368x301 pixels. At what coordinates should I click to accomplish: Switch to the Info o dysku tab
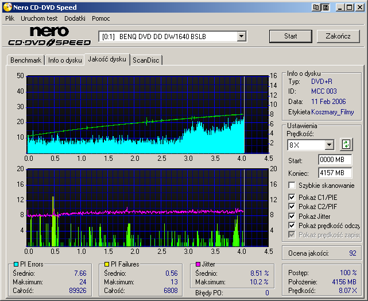(65, 60)
